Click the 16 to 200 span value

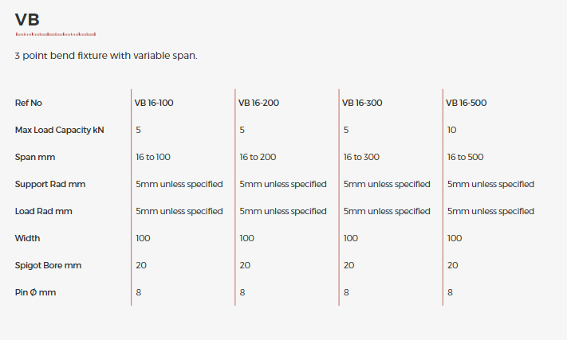[x=258, y=157]
